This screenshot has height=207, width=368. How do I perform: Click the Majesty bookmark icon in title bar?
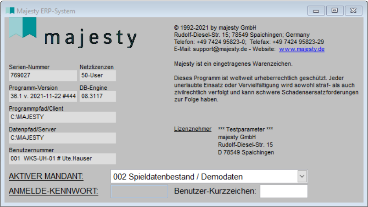(10, 11)
